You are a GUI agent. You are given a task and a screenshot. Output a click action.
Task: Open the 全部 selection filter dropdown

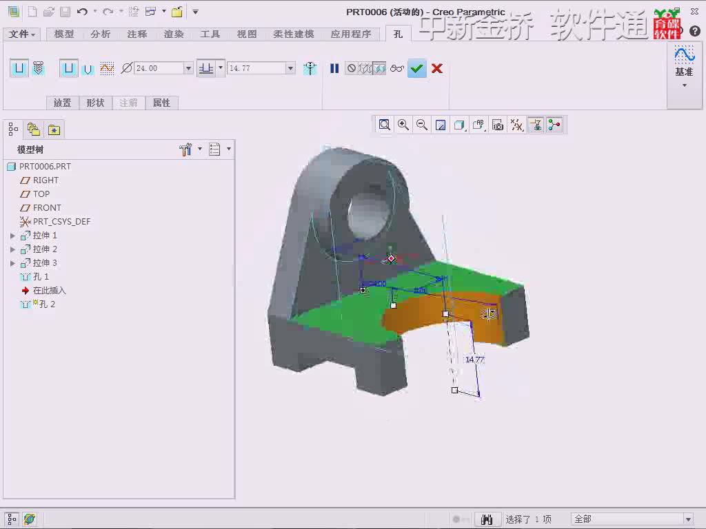(632, 519)
